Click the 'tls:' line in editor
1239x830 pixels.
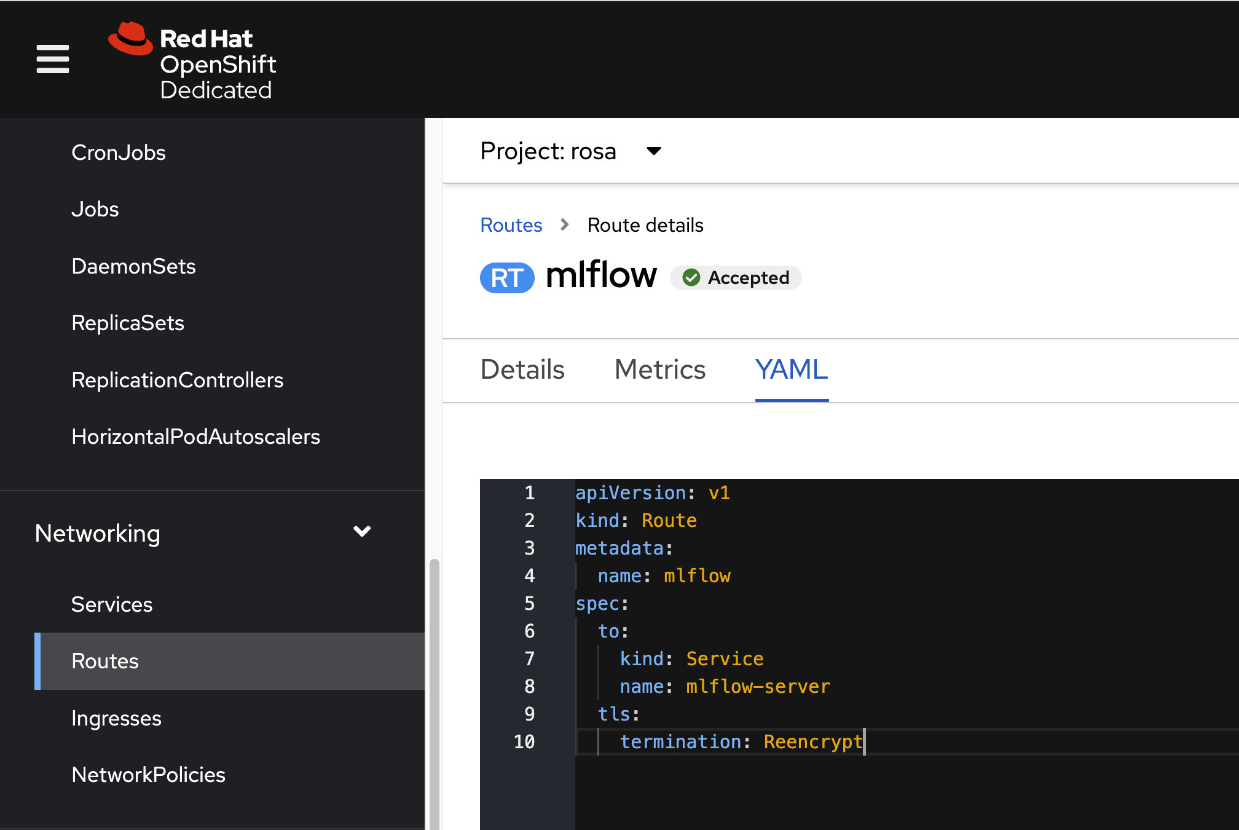coord(619,714)
